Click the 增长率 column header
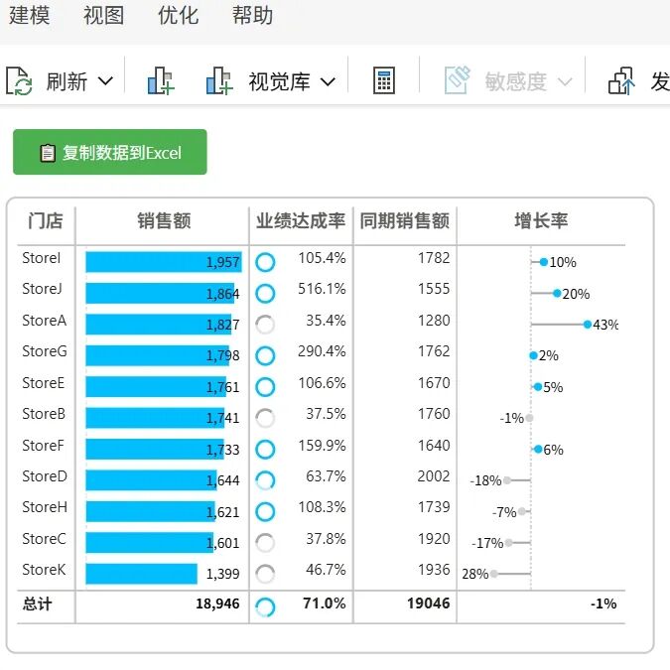This screenshot has width=670, height=670. (x=541, y=221)
